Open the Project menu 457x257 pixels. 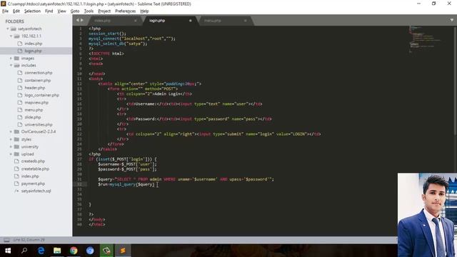click(x=104, y=11)
